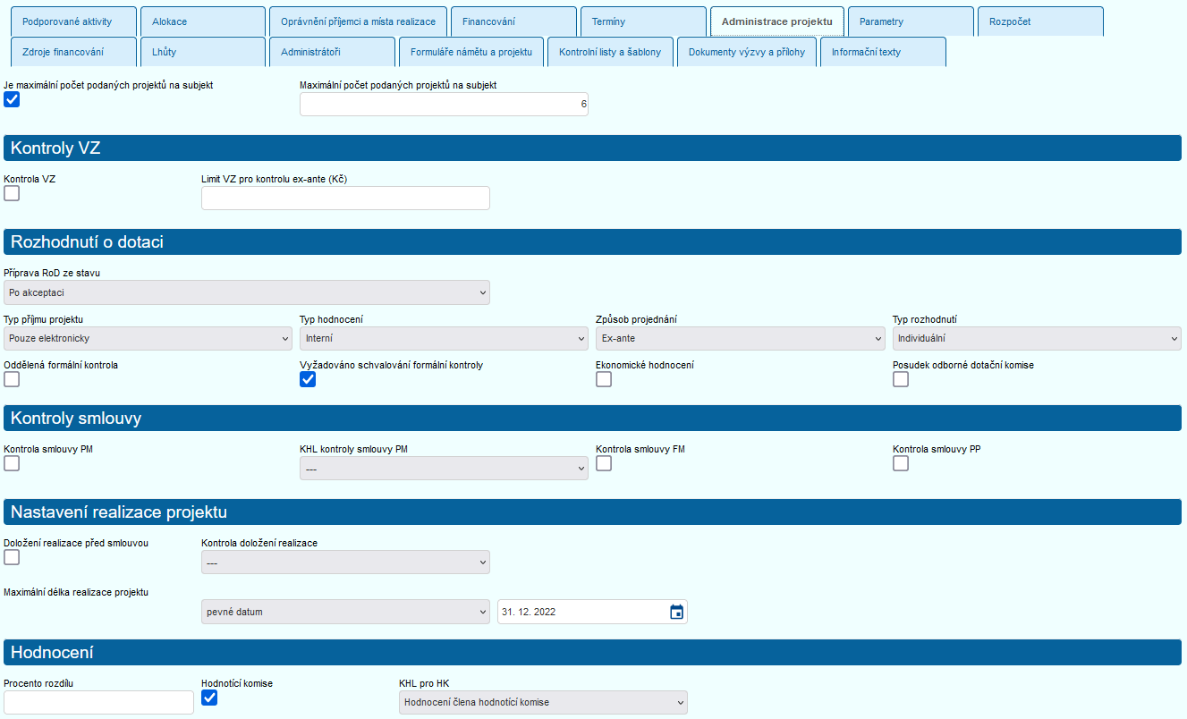The height and width of the screenshot is (719, 1187).
Task: Disable 'Vyžadováno schvalování formální kontroly' checkbox
Action: tap(308, 379)
